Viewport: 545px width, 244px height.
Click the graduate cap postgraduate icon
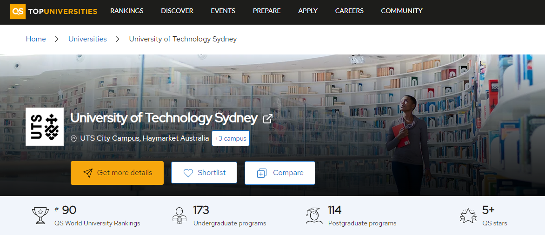[314, 216]
